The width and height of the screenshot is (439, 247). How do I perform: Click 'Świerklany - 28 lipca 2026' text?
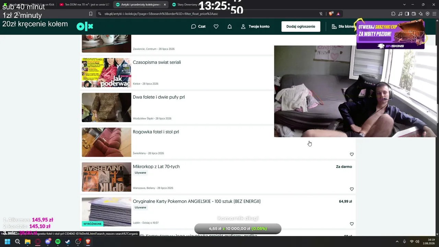148,153
